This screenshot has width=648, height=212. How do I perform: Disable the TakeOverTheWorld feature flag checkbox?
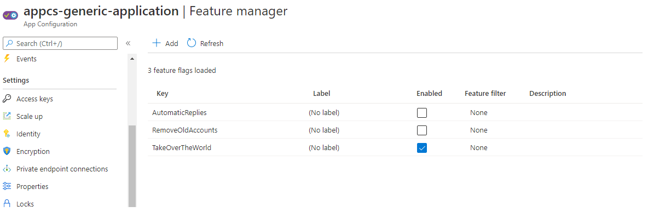(x=422, y=148)
